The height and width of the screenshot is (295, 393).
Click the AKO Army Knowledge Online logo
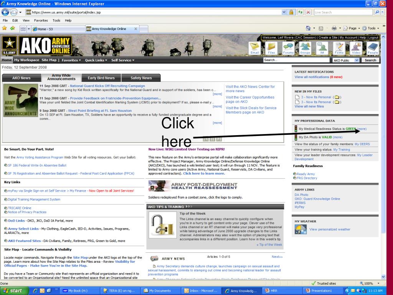pyautogui.click(x=45, y=45)
